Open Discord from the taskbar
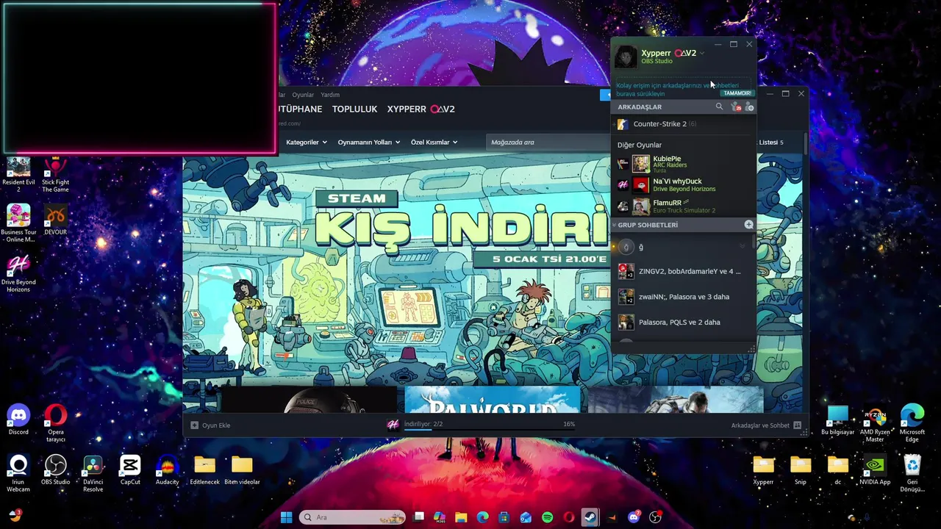The width and height of the screenshot is (941, 529). 634,517
